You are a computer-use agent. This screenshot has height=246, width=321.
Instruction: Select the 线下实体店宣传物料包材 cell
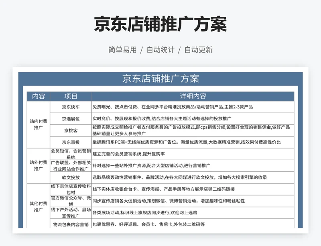click(71, 189)
